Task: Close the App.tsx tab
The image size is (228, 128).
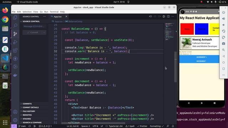Action: [66, 17]
